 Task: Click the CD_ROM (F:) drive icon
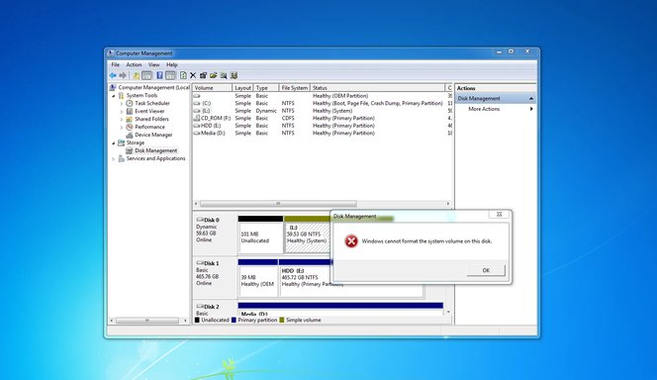197,118
